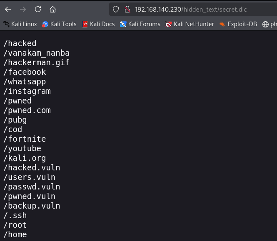Click the forward navigation arrow
277x241 pixels.
coord(23,9)
